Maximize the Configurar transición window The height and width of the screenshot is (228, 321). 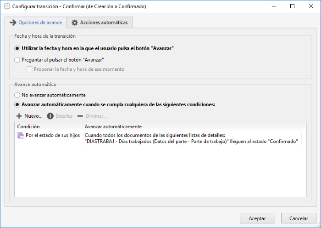tap(293, 6)
